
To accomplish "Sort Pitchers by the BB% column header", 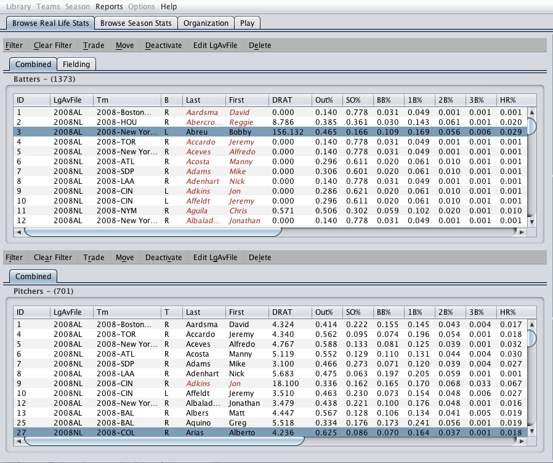I will 389,312.
